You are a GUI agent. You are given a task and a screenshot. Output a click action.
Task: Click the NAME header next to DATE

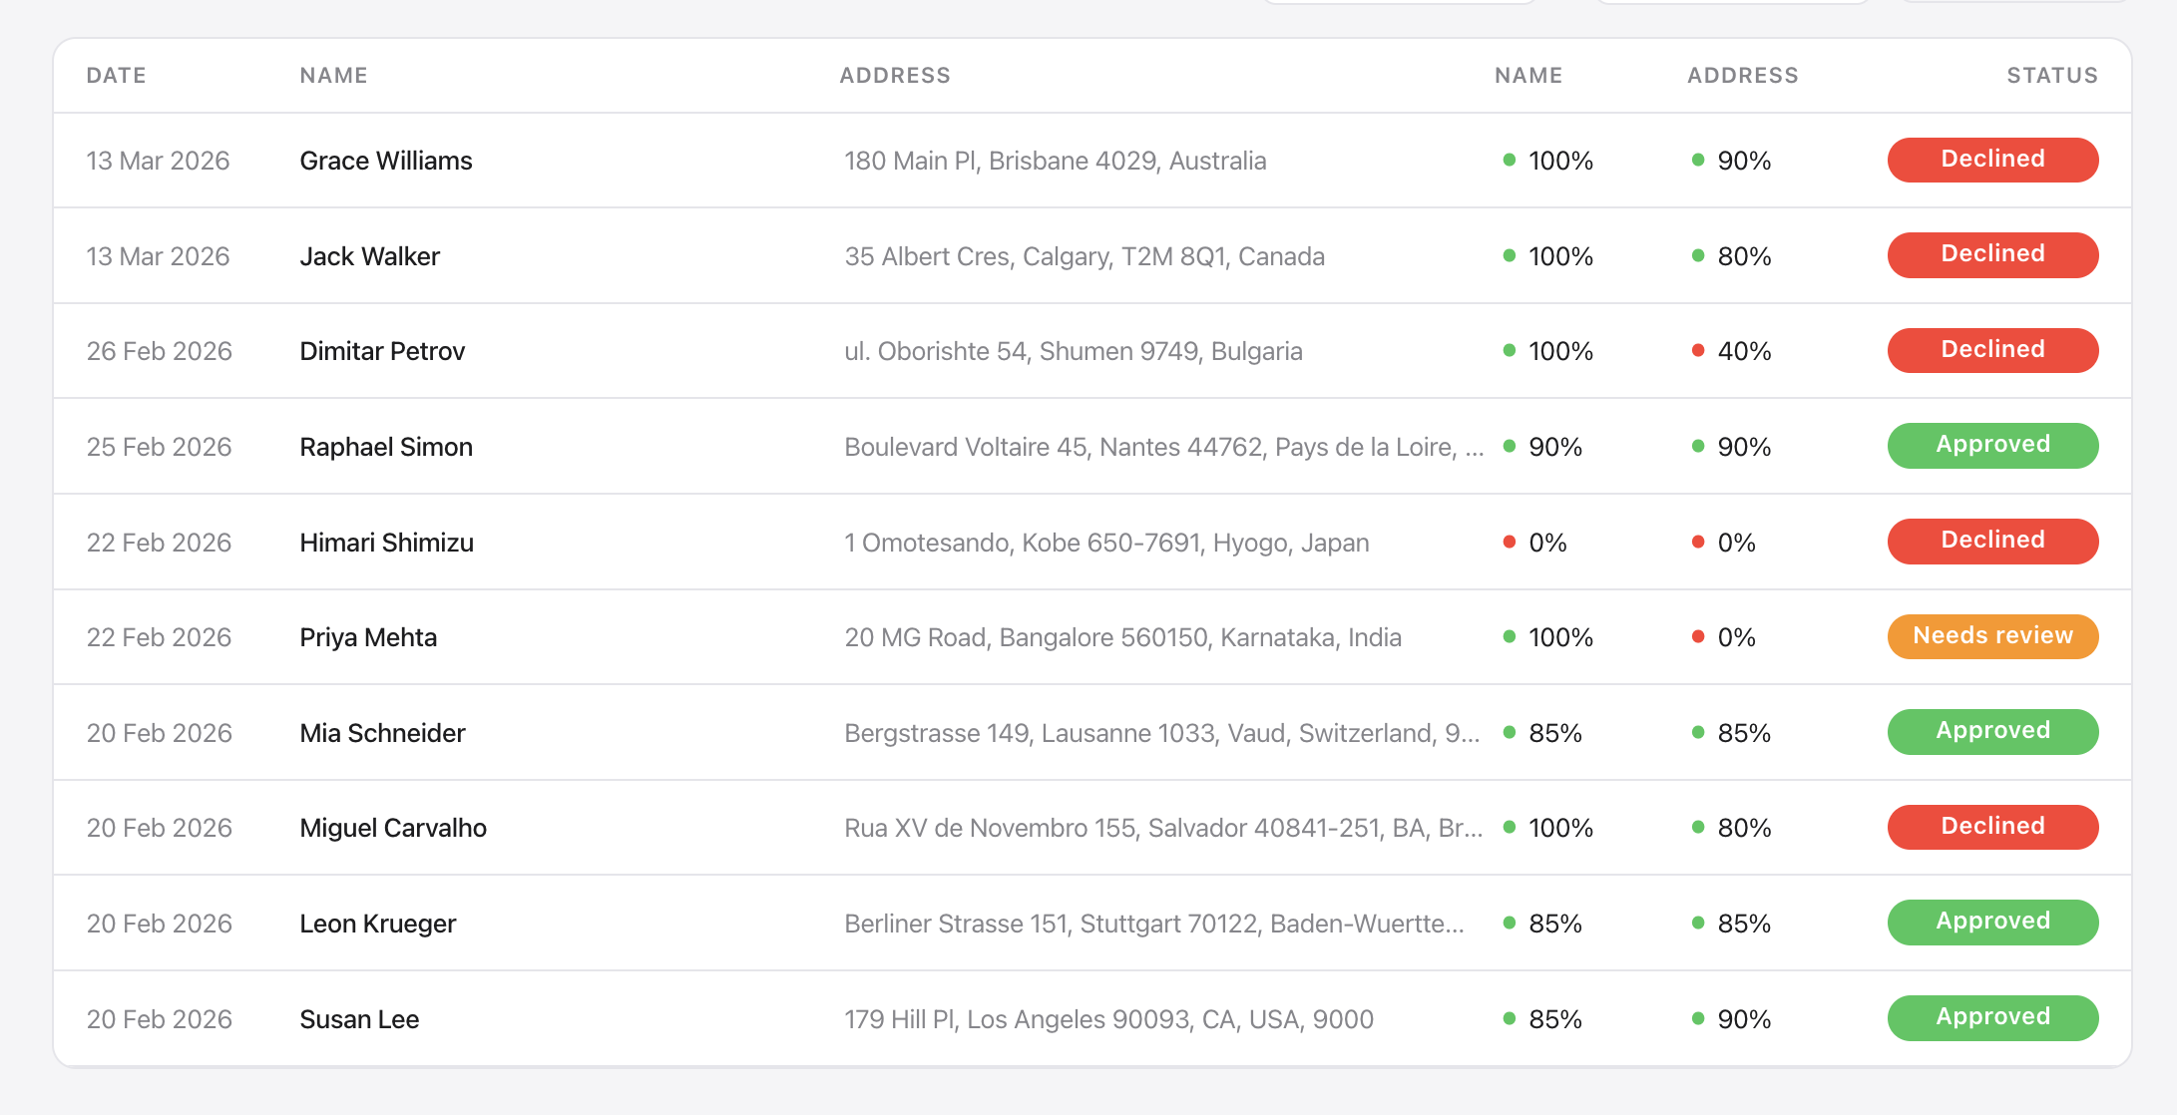click(333, 76)
